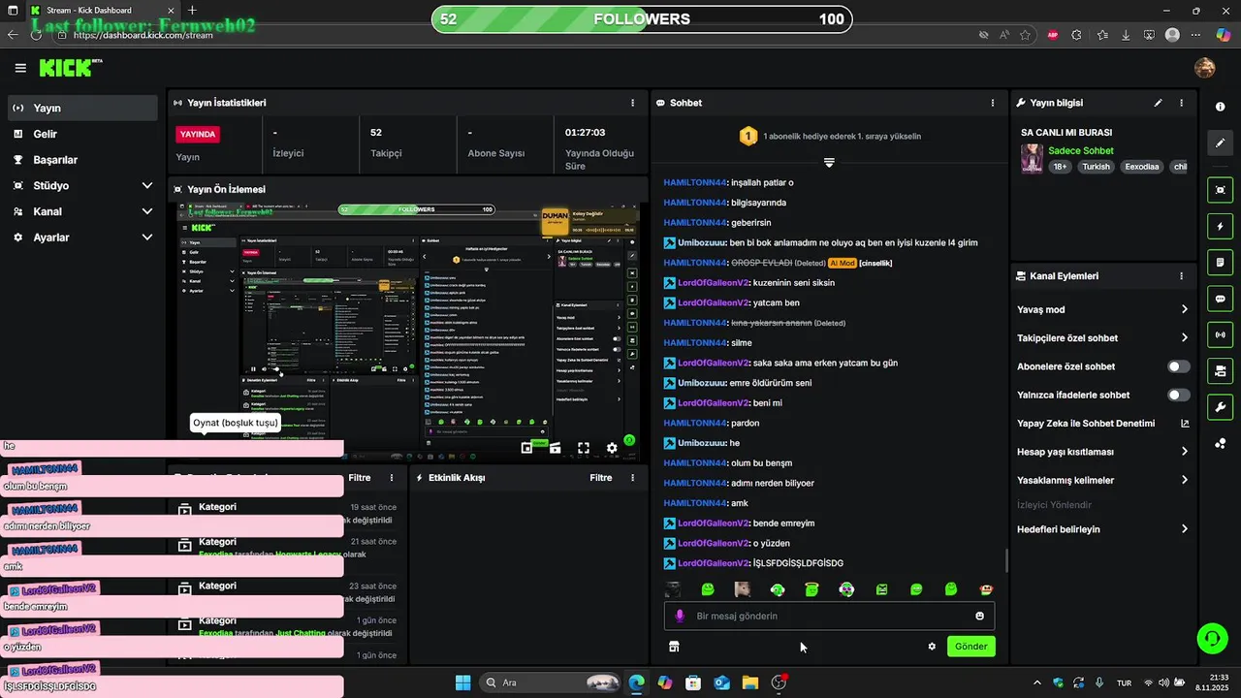
Task: Select the pencil edit icon in right sidebar
Action: (1220, 143)
